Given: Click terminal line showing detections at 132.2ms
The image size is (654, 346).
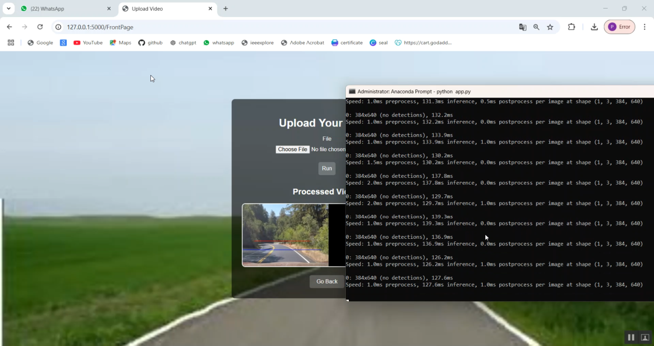Looking at the screenshot, I should 399,115.
